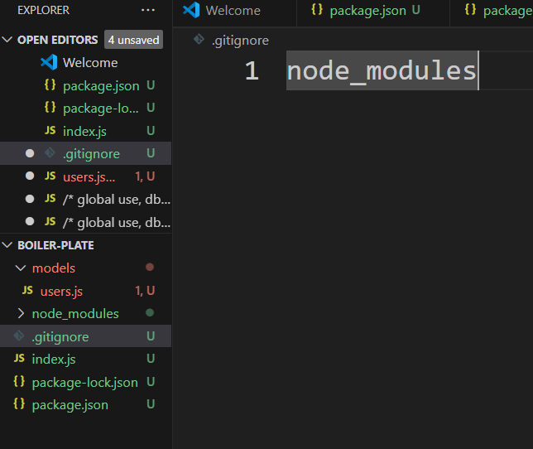Switch to the Welcome editor tab

pos(234,12)
